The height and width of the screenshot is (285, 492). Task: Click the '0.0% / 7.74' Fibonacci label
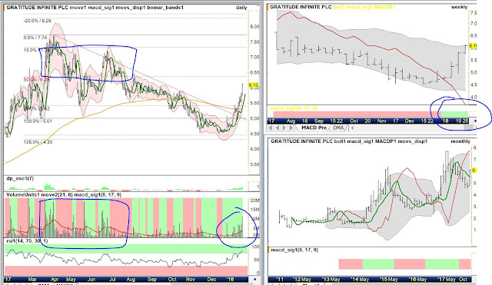pos(35,38)
